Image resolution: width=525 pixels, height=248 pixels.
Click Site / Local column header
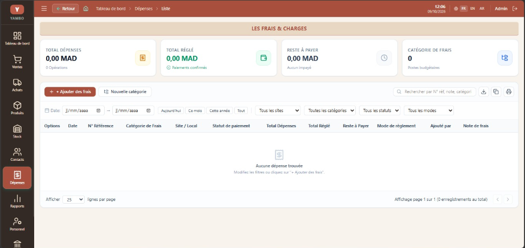tap(186, 126)
